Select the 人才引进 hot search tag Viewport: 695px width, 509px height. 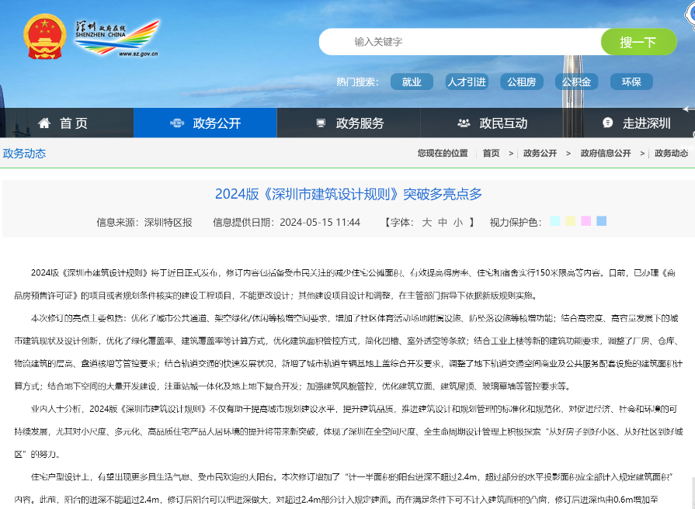pos(467,81)
